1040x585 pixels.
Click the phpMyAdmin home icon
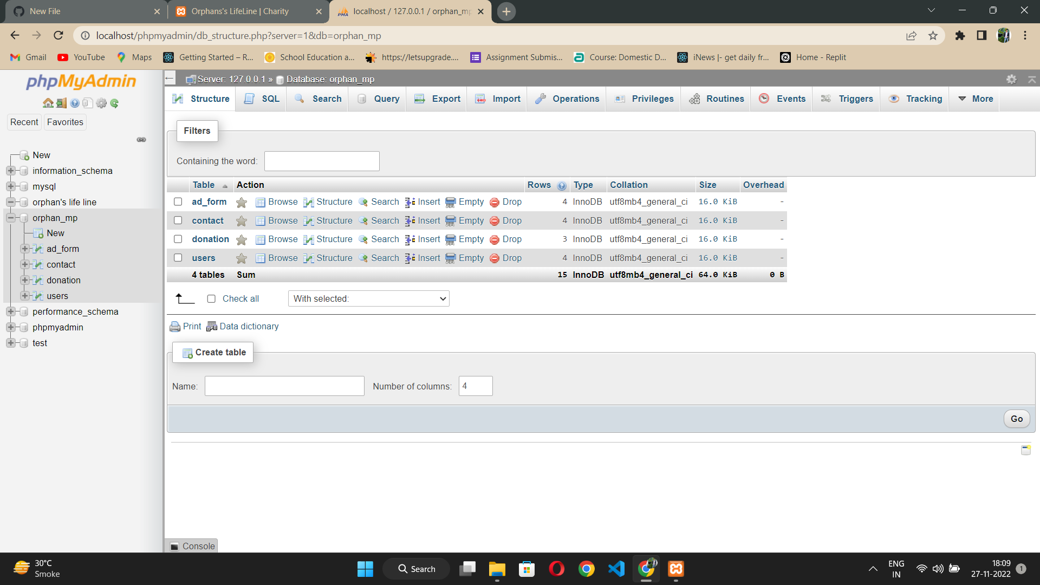(x=48, y=103)
